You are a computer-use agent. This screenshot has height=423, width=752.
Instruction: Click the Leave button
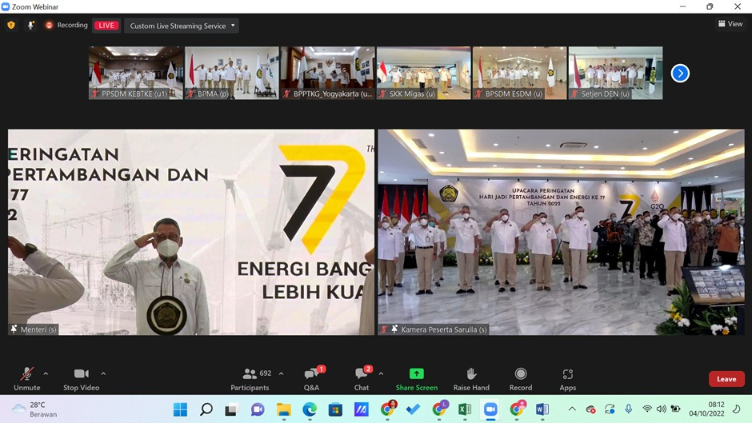[726, 379]
